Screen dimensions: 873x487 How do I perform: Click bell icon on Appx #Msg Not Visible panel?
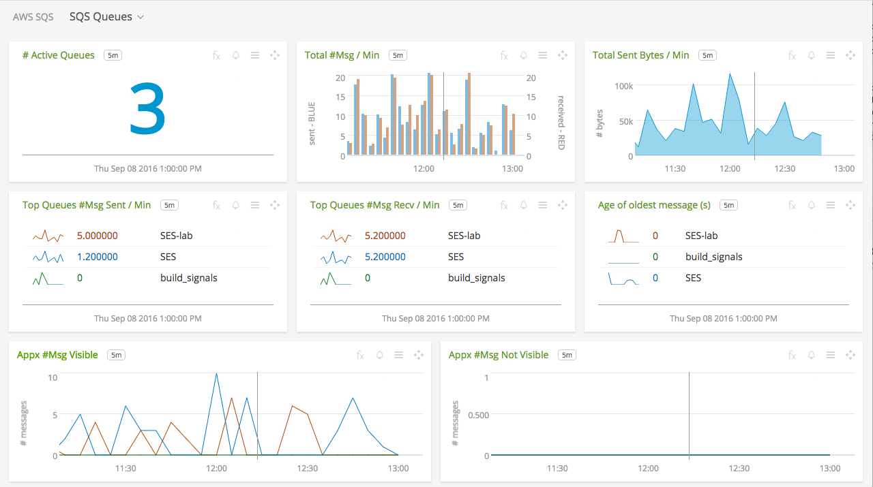point(812,355)
